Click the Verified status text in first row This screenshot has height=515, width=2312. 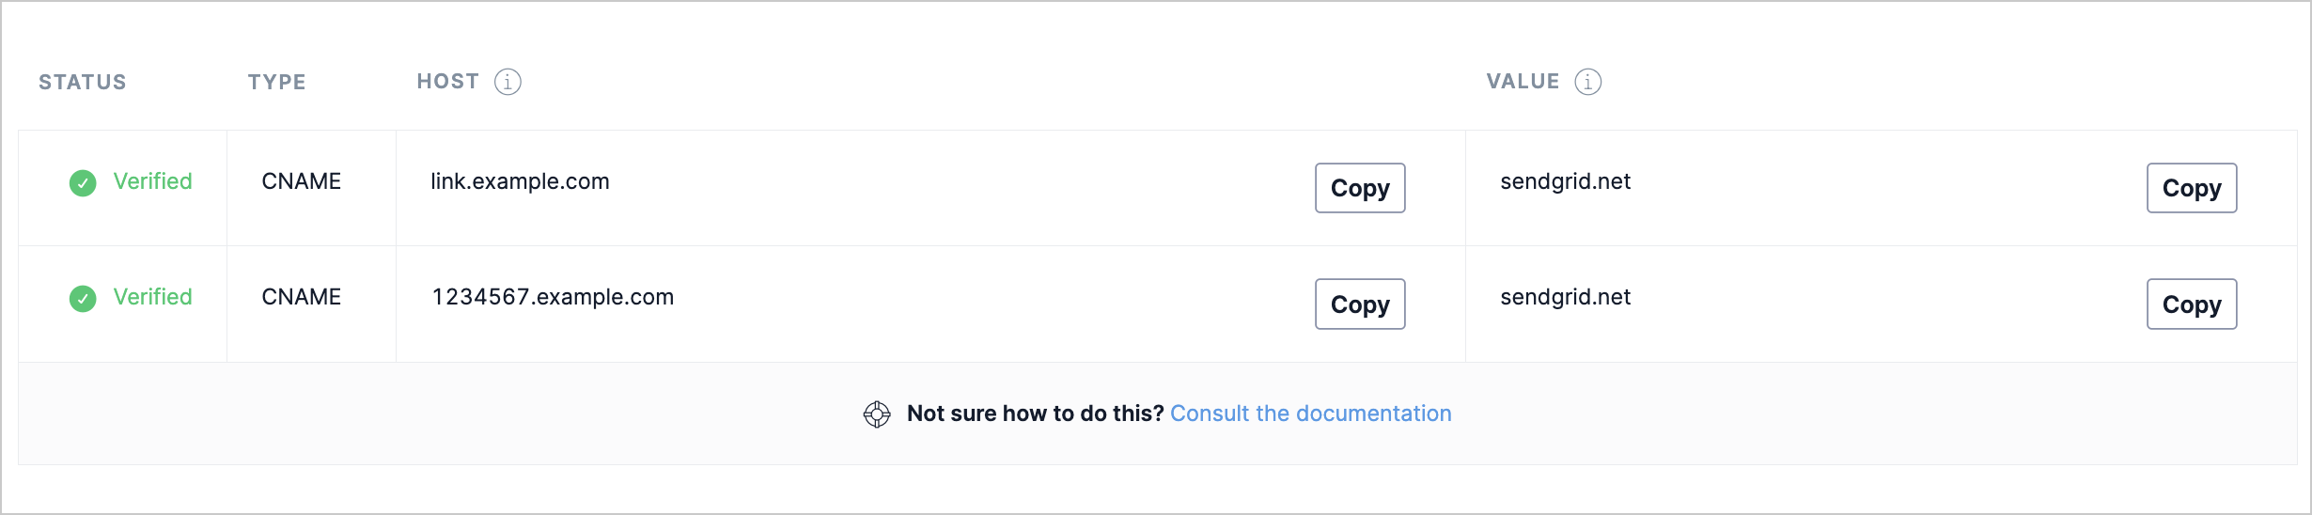click(x=152, y=181)
